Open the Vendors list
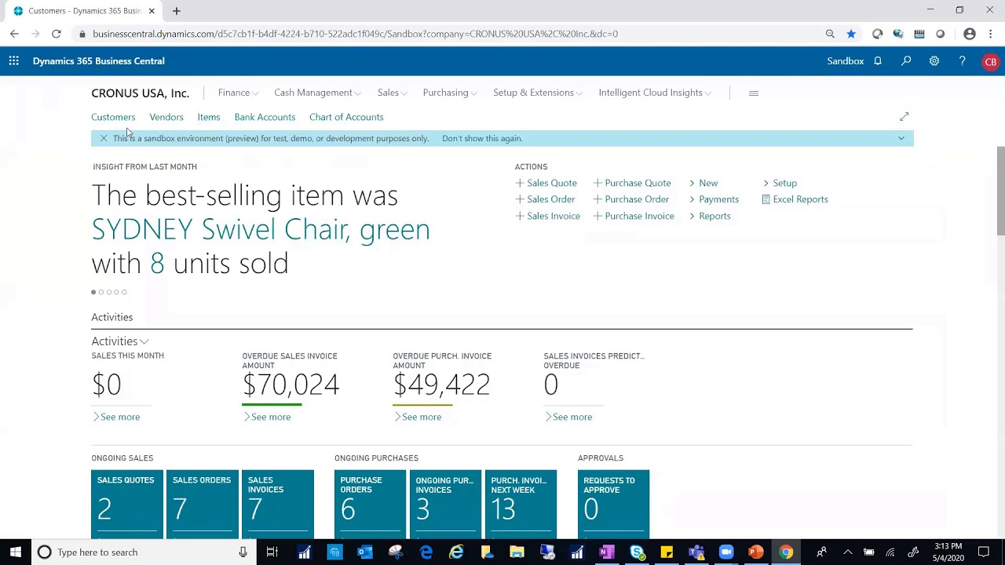 coord(166,117)
